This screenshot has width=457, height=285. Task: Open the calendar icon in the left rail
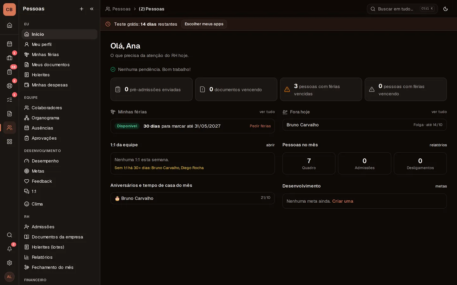pos(10,44)
